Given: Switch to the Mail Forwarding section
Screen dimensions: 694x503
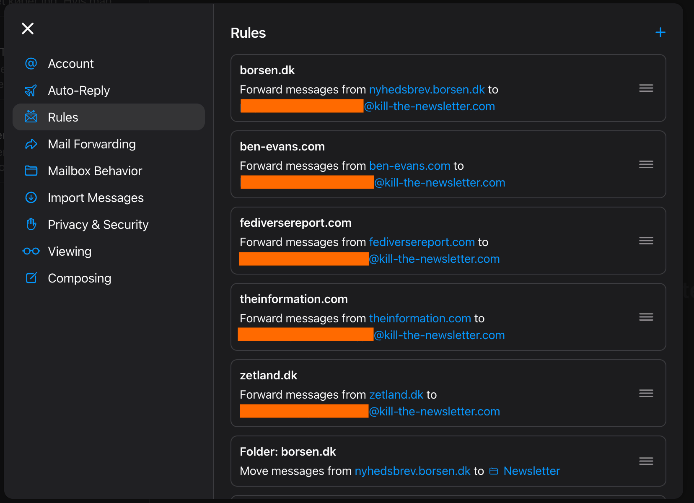Looking at the screenshot, I should (x=92, y=144).
